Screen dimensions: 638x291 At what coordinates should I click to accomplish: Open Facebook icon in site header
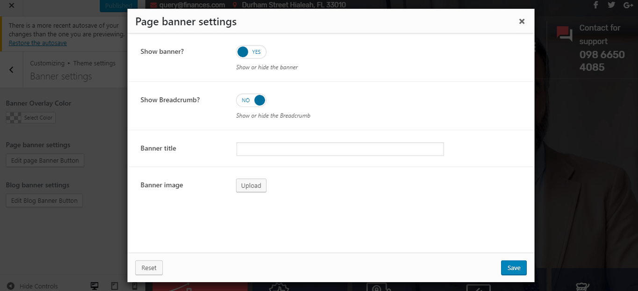click(x=595, y=5)
